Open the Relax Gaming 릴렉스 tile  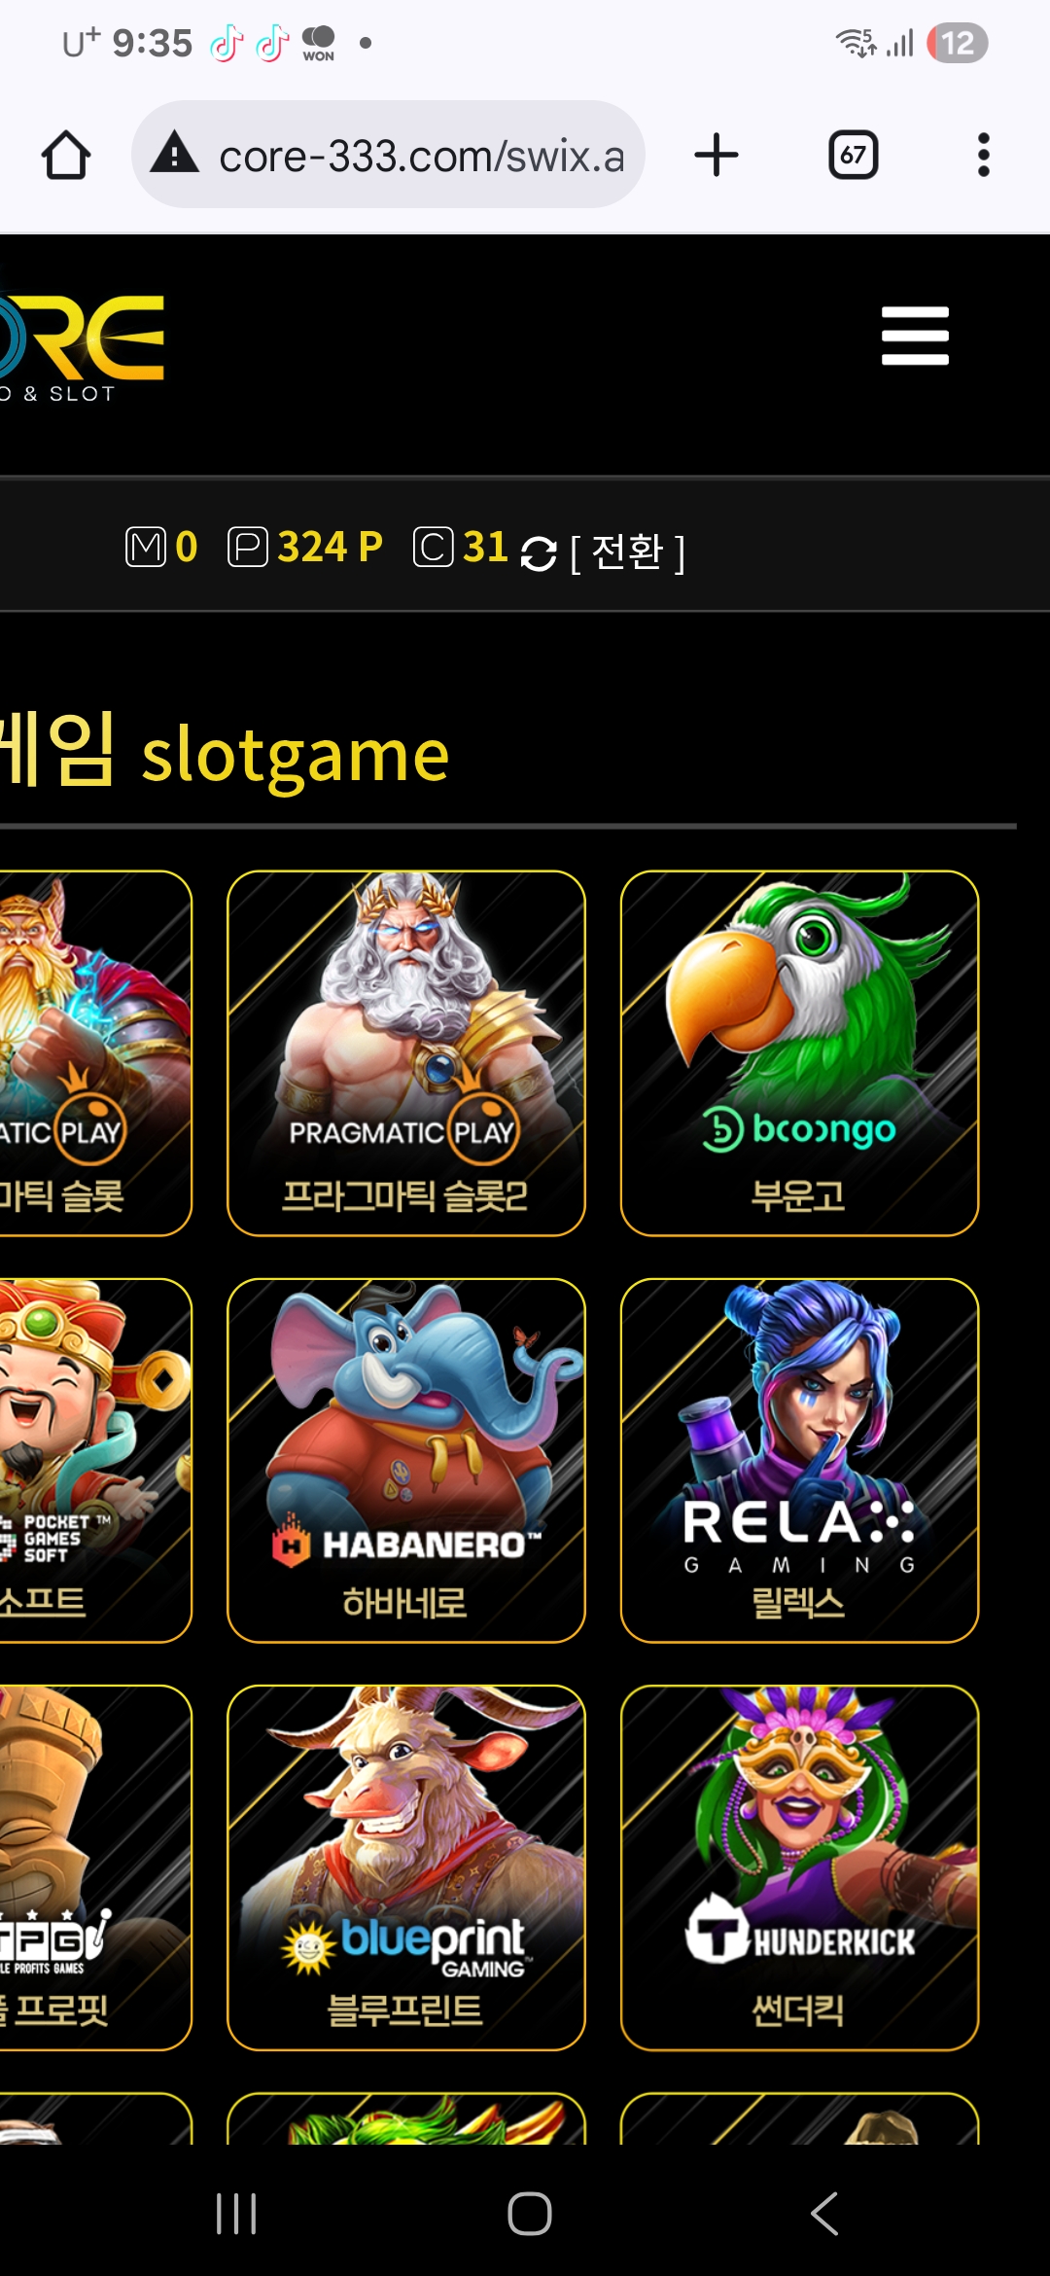(799, 1461)
